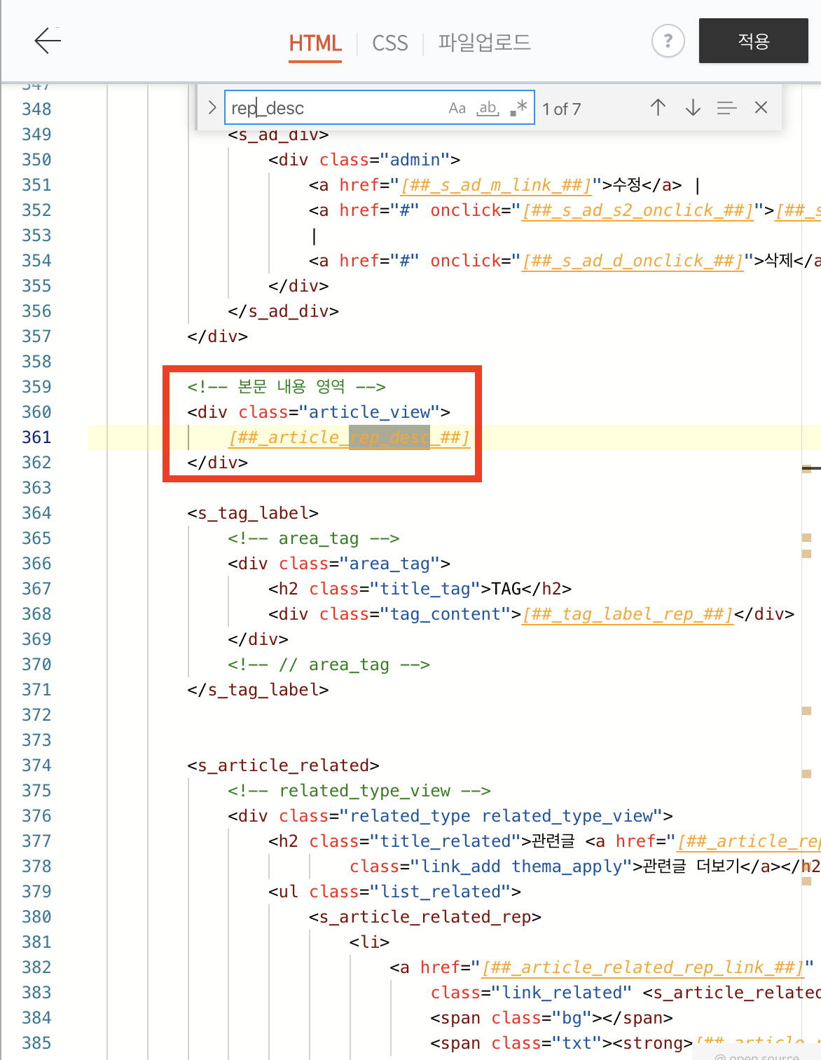Click the '// area_tag' comment on line 370
This screenshot has width=821, height=1060.
[x=329, y=665]
